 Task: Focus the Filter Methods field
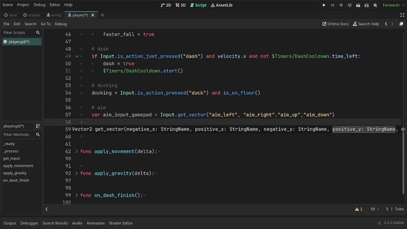(18, 135)
